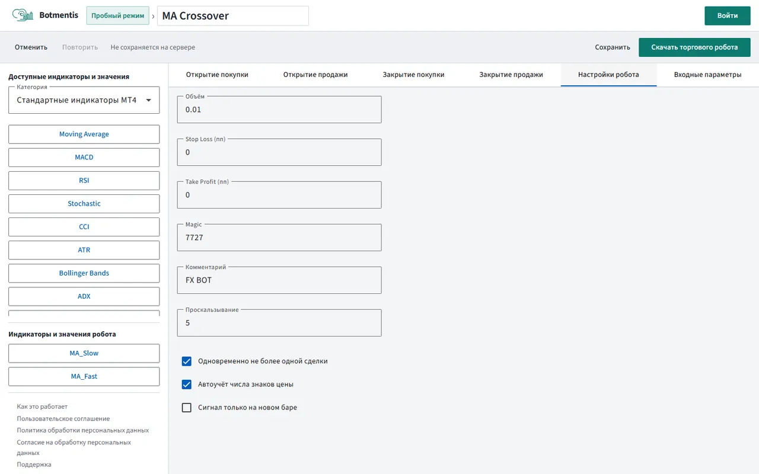
Task: Enable 'Сигнал только на новом баре' checkbox
Action: click(187, 407)
